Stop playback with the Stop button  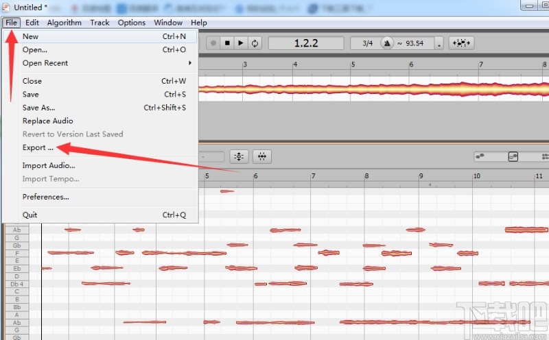227,43
